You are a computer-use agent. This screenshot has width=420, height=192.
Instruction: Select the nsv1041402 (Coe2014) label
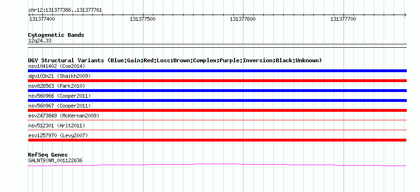coord(57,66)
